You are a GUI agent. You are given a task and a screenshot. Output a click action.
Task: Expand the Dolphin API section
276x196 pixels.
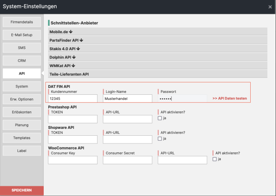63,57
